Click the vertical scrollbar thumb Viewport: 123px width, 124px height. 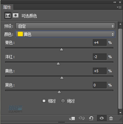(x=120, y=69)
